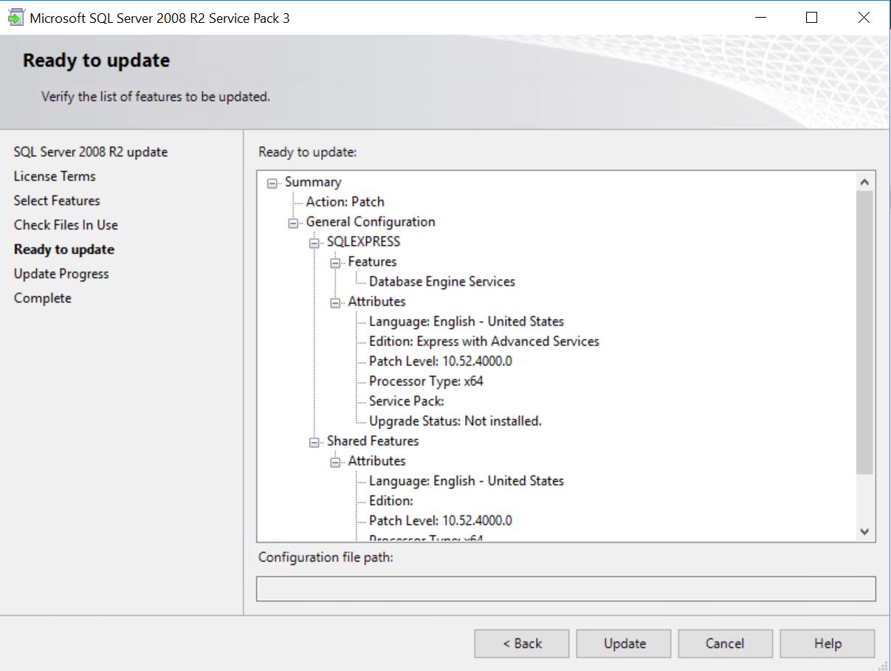Select the Ready to update step

tap(64, 250)
